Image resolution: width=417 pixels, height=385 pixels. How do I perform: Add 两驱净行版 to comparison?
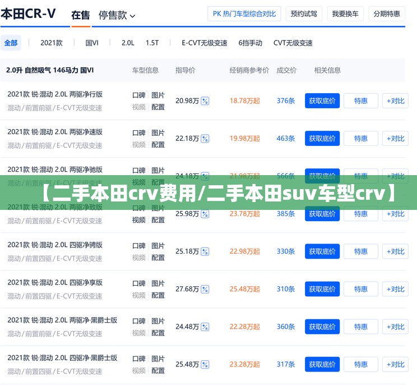[x=396, y=101]
